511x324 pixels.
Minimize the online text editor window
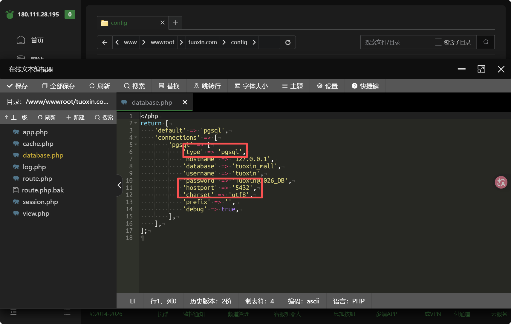462,69
